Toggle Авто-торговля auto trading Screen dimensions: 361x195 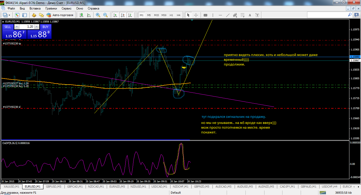(60, 15)
